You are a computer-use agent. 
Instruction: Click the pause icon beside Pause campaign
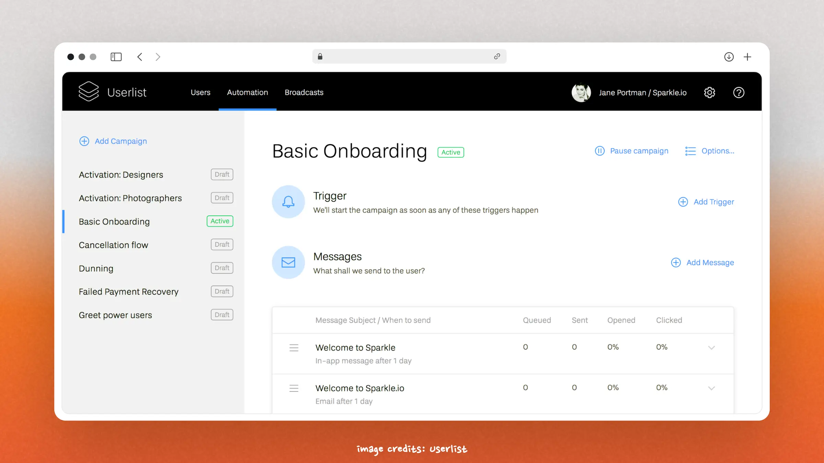click(599, 151)
